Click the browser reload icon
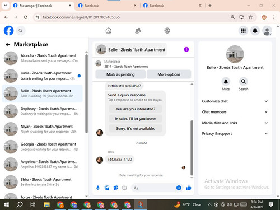 [26, 17]
